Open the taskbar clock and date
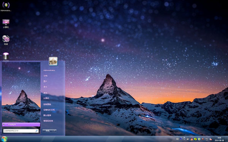228x142 pixels. coord(219,139)
